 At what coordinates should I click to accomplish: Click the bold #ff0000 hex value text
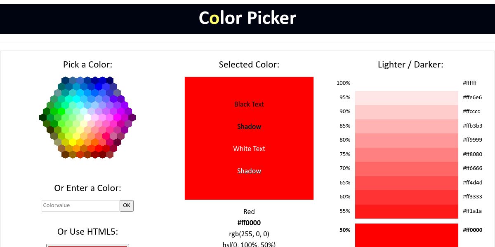(249, 223)
